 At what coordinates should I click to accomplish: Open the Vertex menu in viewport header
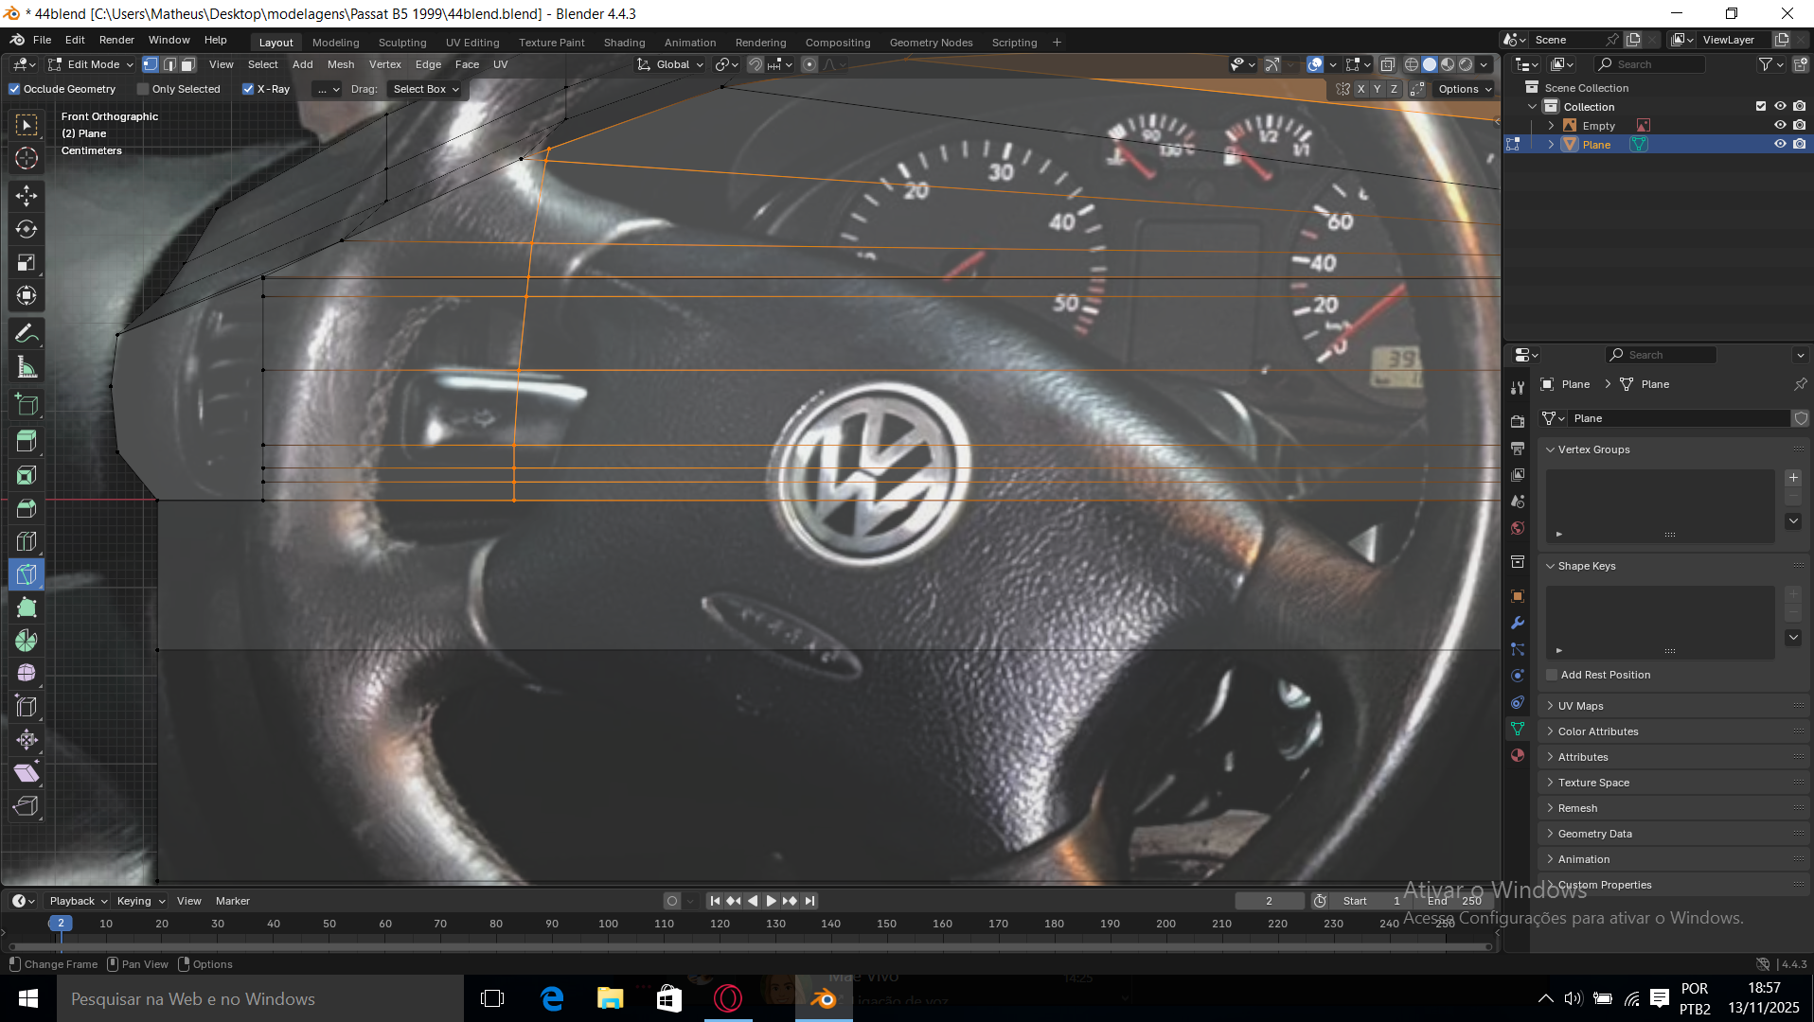coord(385,64)
